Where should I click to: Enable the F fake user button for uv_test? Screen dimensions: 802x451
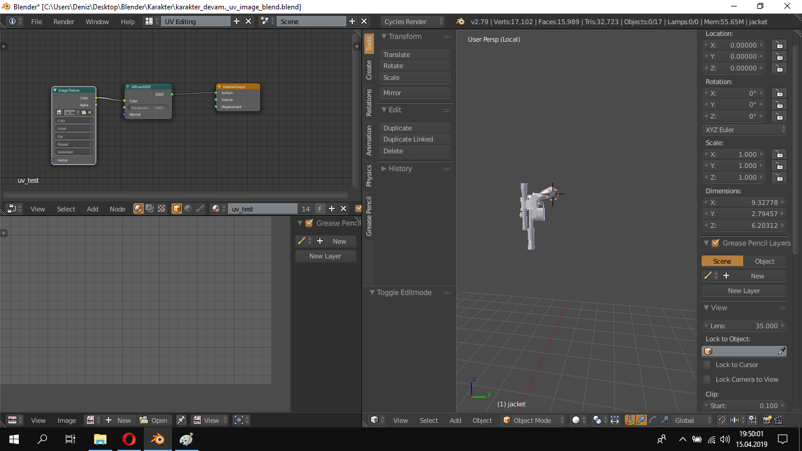(320, 208)
